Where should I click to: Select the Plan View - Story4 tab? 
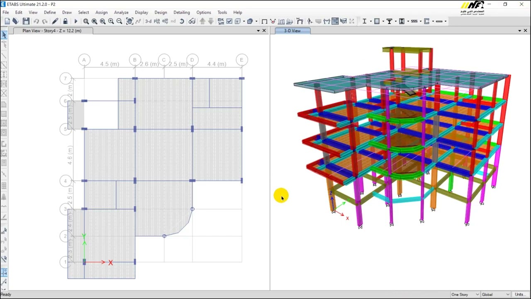click(52, 31)
